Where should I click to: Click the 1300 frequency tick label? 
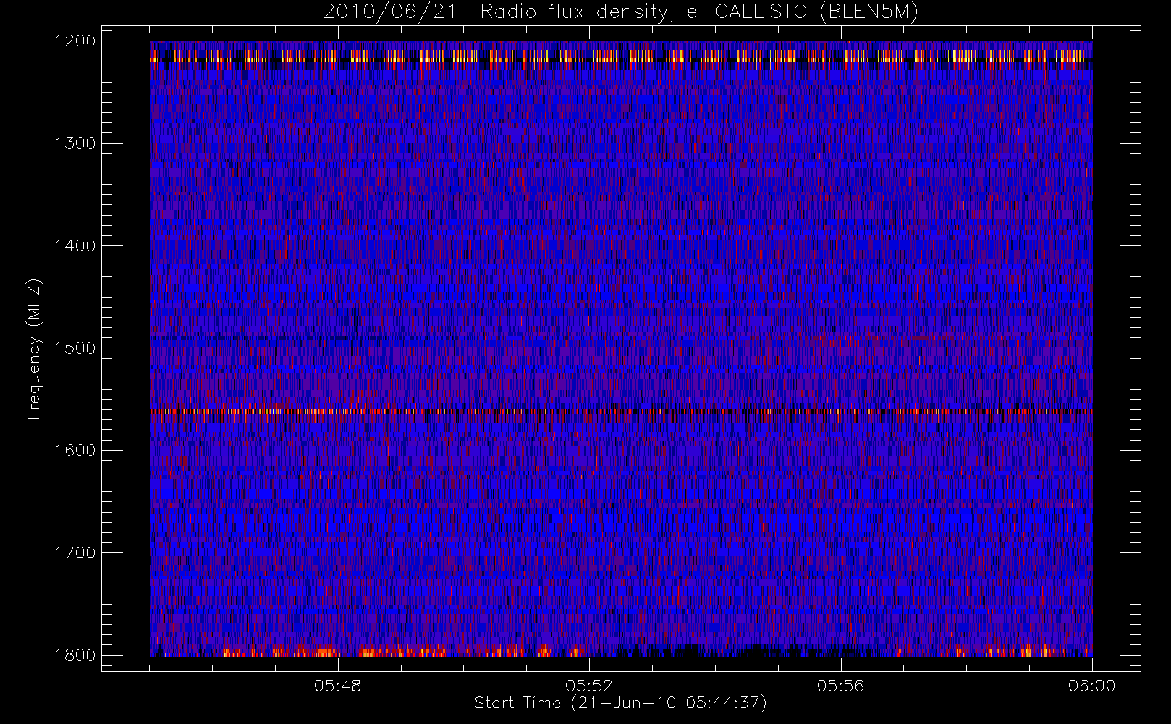[75, 143]
